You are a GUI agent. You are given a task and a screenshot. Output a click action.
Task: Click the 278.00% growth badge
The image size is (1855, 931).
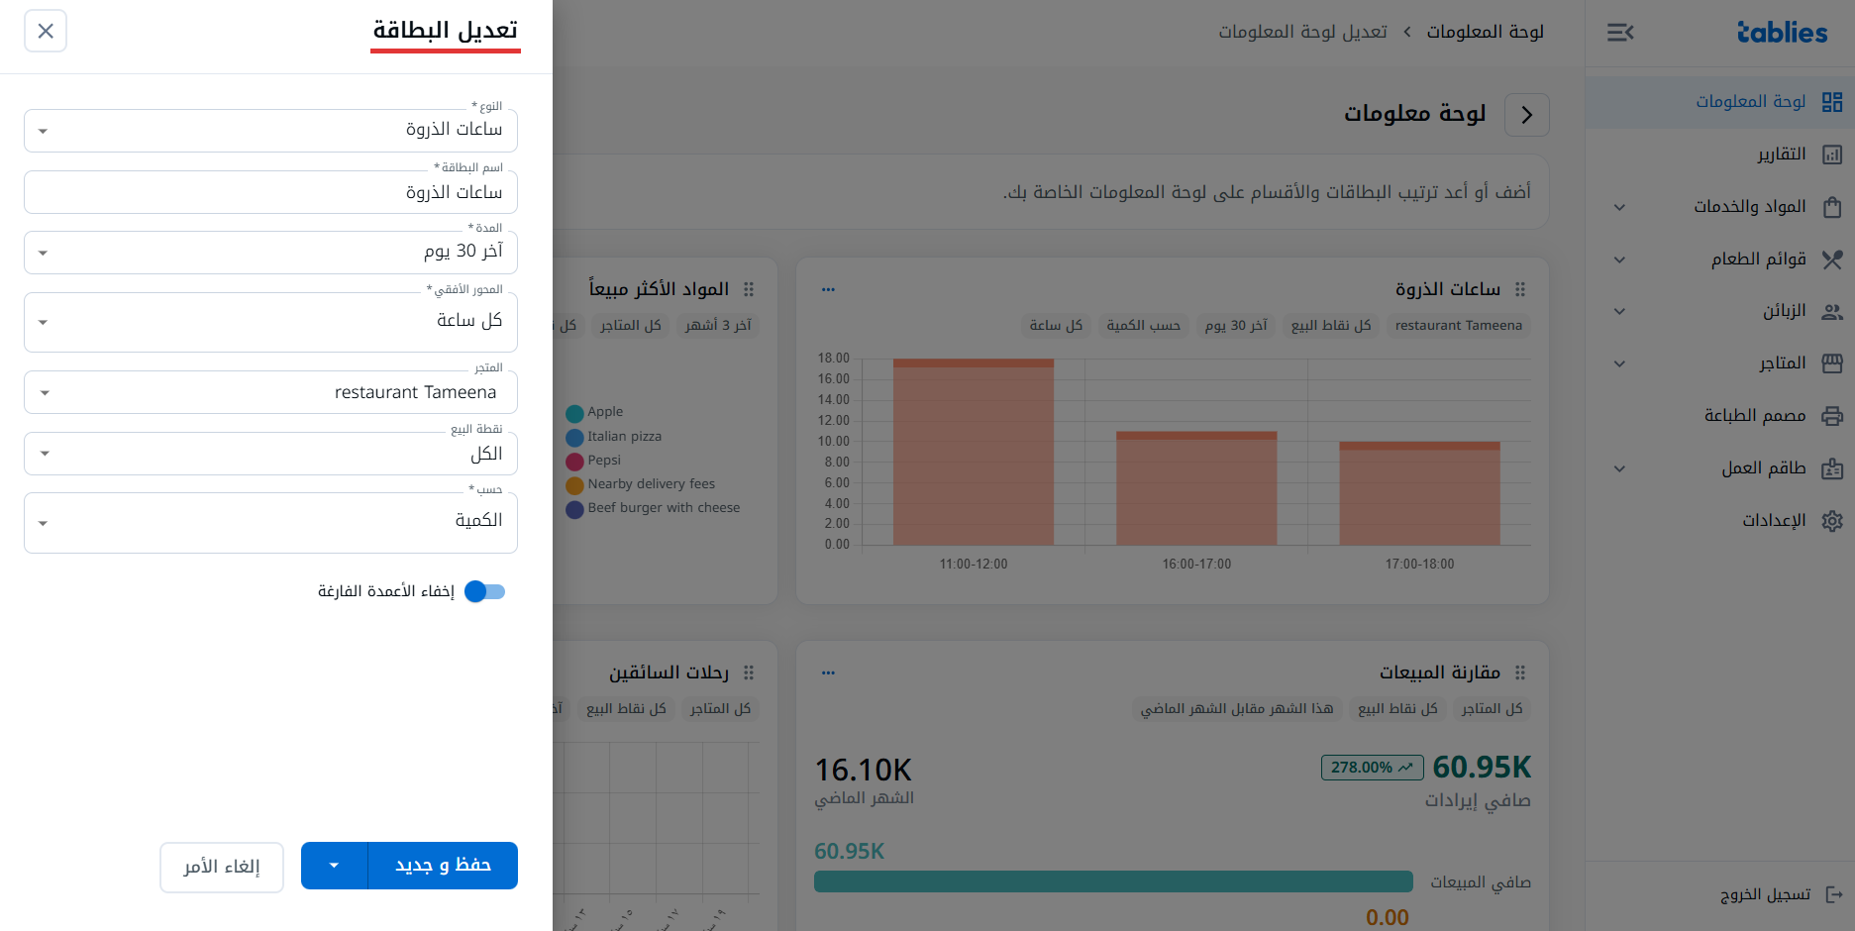1372,768
